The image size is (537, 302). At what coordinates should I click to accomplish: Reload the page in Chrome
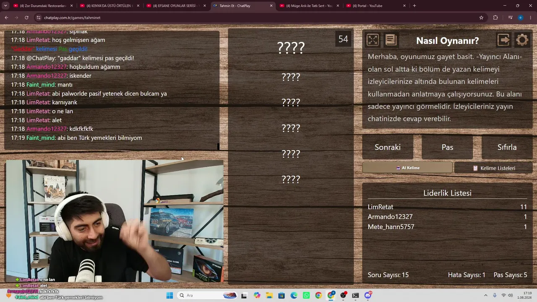(x=26, y=18)
